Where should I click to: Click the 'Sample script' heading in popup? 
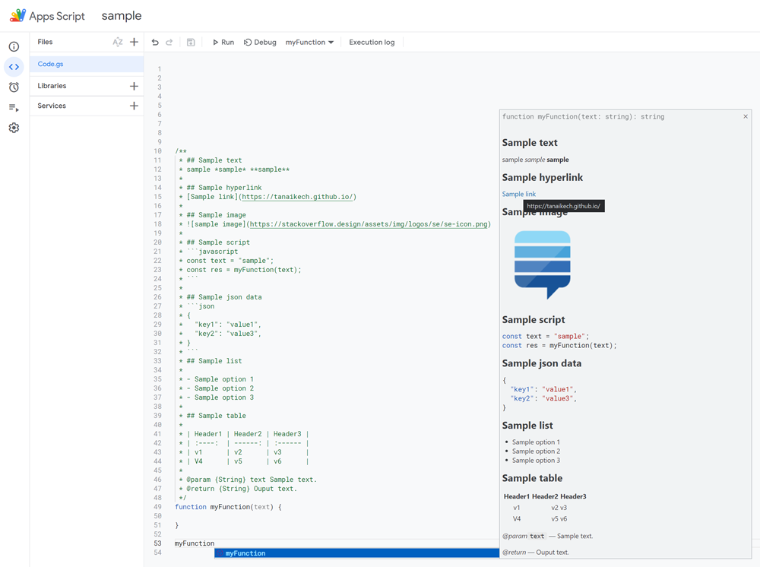534,320
